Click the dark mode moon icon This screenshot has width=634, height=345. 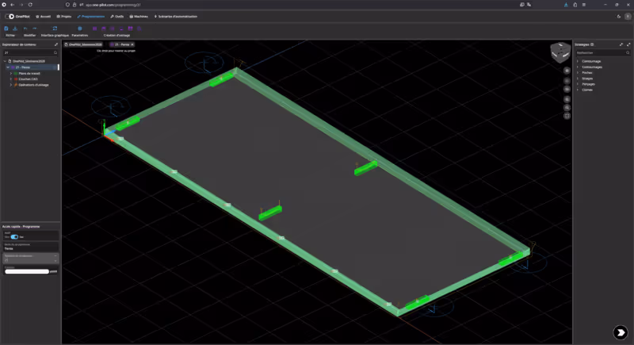[x=619, y=17]
